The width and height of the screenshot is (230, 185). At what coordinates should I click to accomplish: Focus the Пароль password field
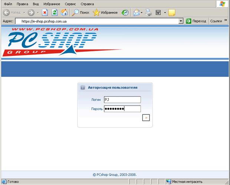[122, 109]
